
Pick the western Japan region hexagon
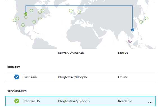pos(141,22)
